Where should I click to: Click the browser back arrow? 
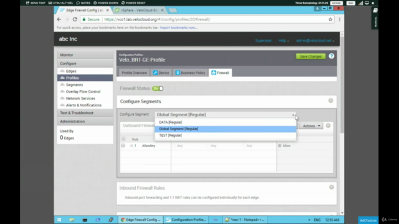coord(59,19)
